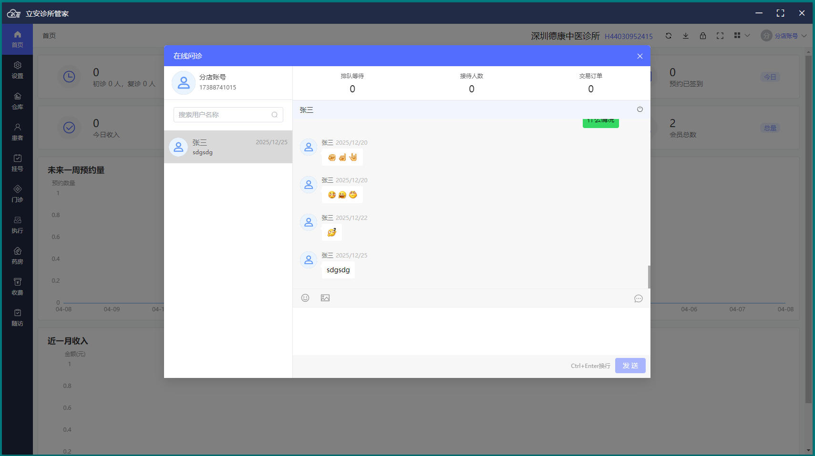Click the download icon in header
Screen dimensions: 815x456
tap(686, 36)
